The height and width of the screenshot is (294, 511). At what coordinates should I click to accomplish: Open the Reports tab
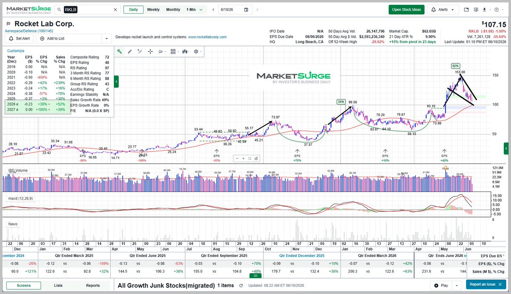(93, 285)
